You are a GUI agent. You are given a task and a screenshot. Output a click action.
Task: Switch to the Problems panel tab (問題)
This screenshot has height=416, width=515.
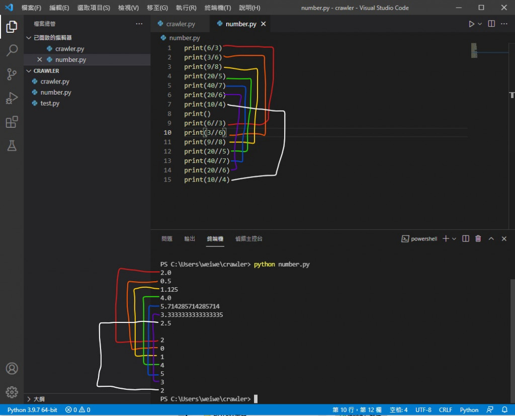point(167,239)
